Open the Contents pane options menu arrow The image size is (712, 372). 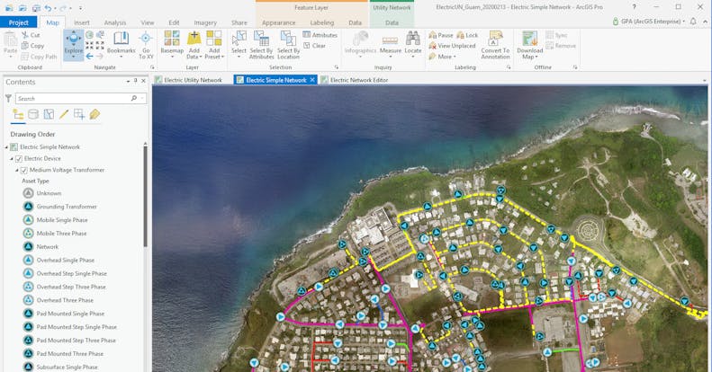[128, 81]
